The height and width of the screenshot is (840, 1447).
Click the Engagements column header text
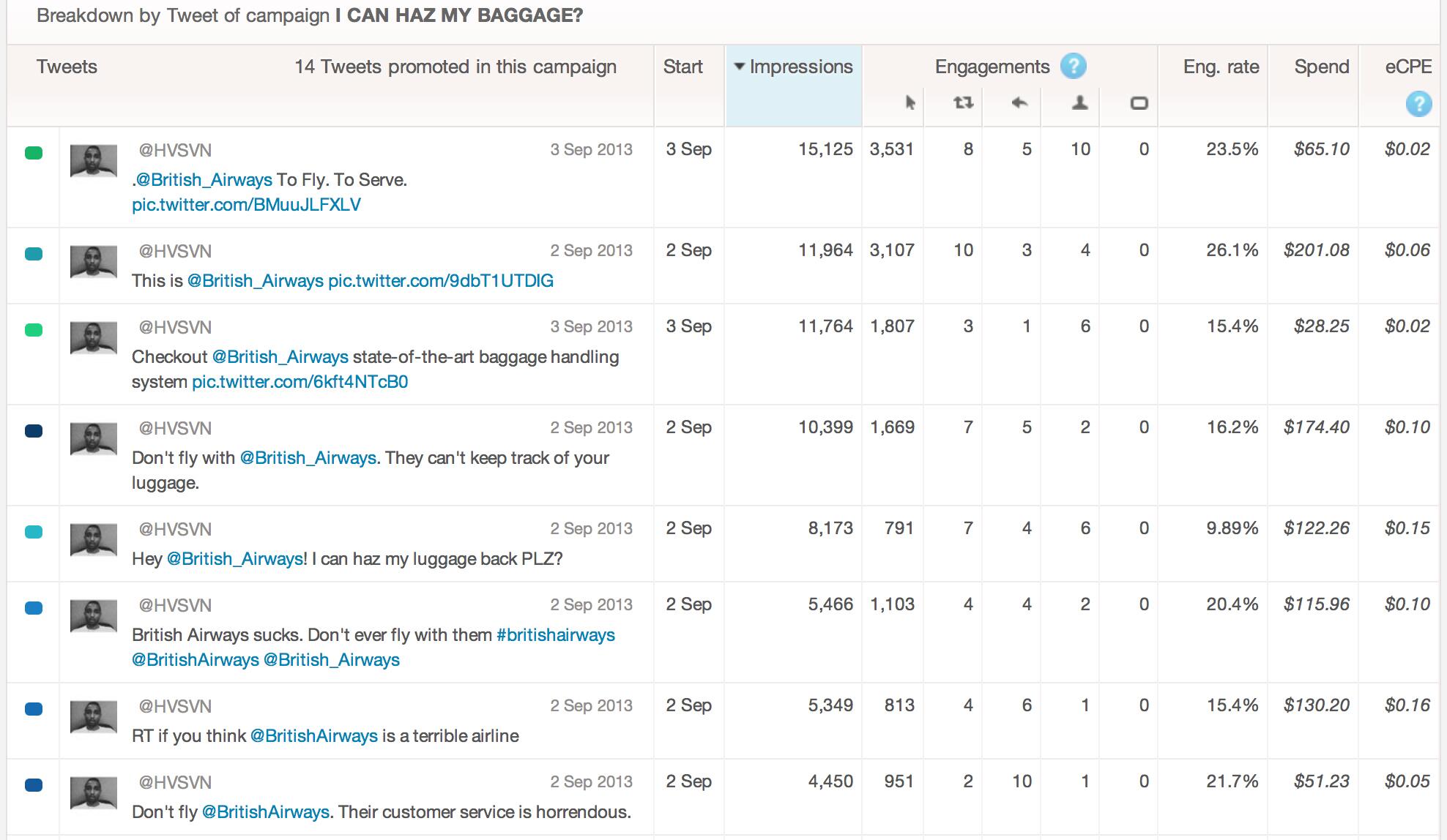(992, 67)
